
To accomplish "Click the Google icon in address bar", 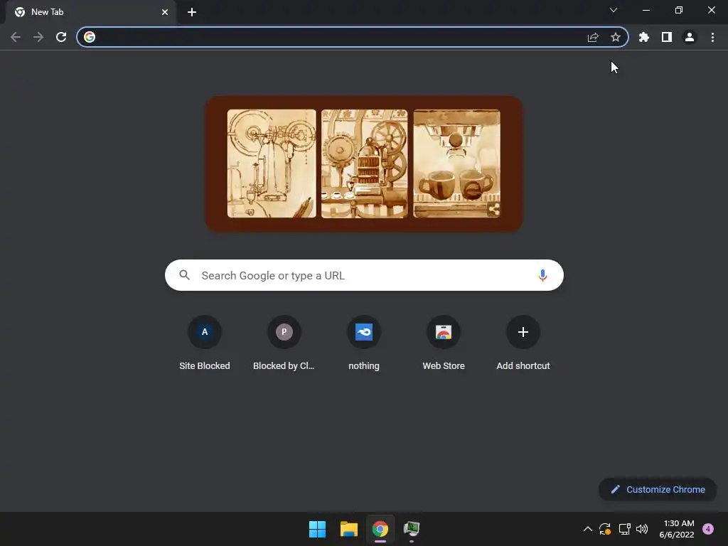I will [x=90, y=37].
